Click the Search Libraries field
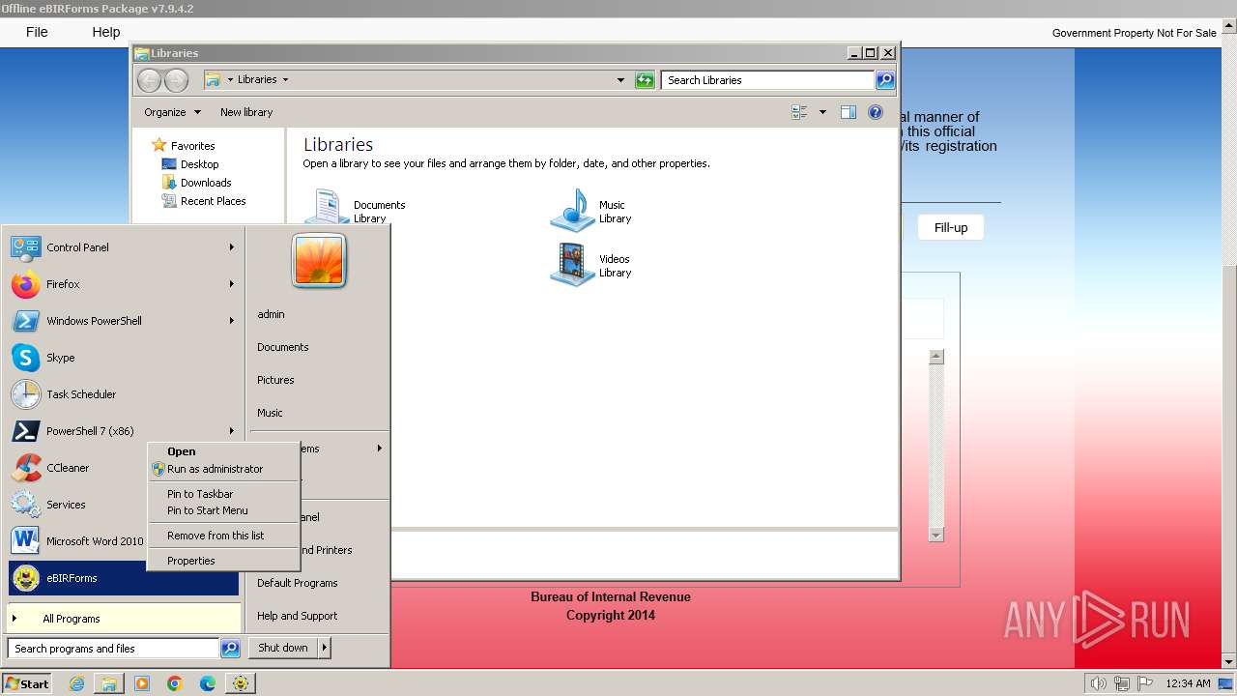Viewport: 1237px width, 696px height. point(768,80)
